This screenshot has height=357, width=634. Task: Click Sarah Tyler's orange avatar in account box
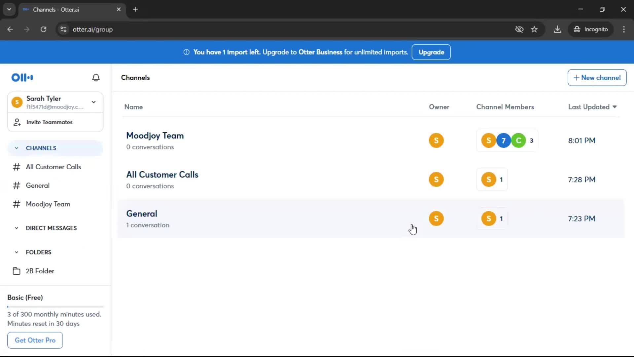coord(17,102)
